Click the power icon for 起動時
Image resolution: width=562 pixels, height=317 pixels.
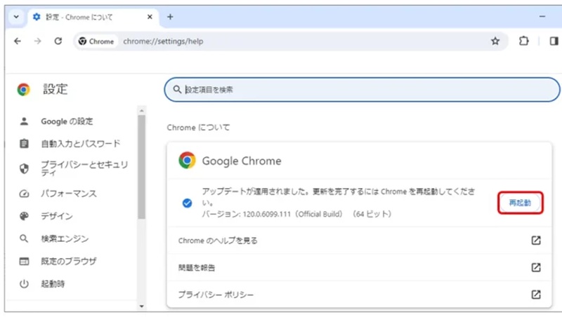(x=24, y=284)
